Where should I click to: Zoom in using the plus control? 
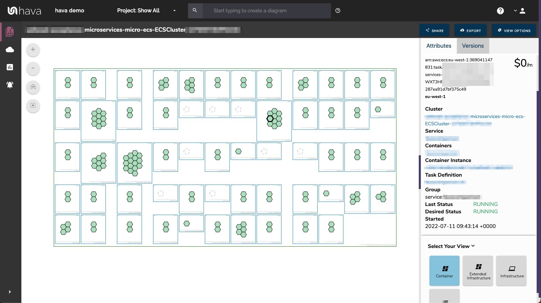click(x=33, y=49)
